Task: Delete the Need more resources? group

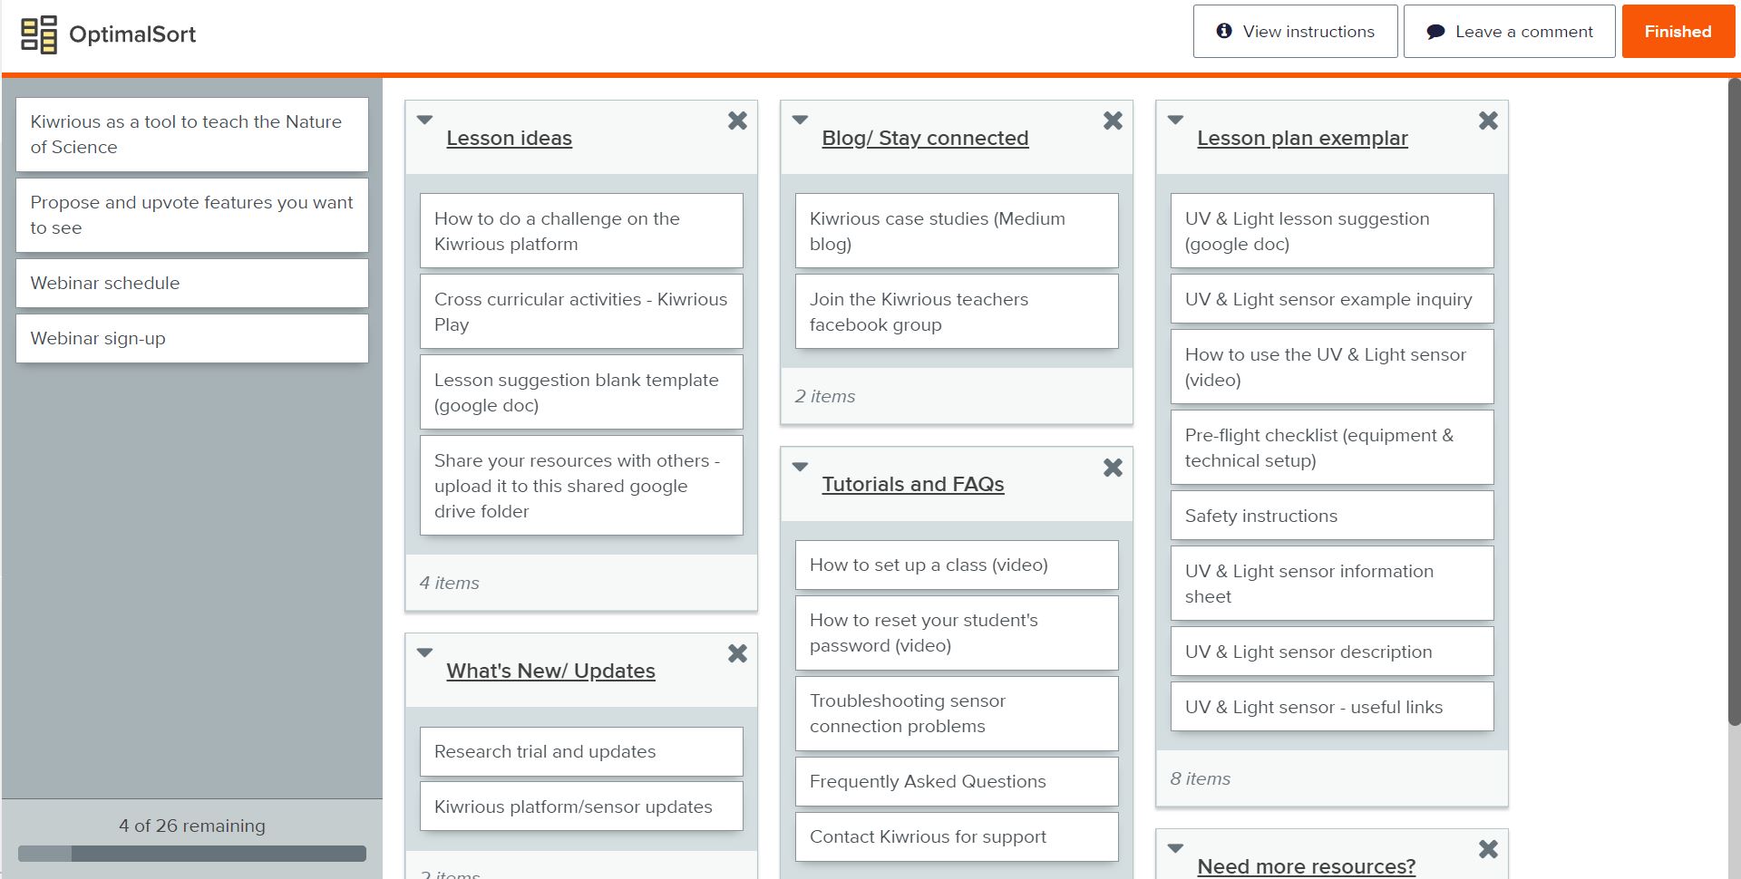Action: click(1488, 849)
